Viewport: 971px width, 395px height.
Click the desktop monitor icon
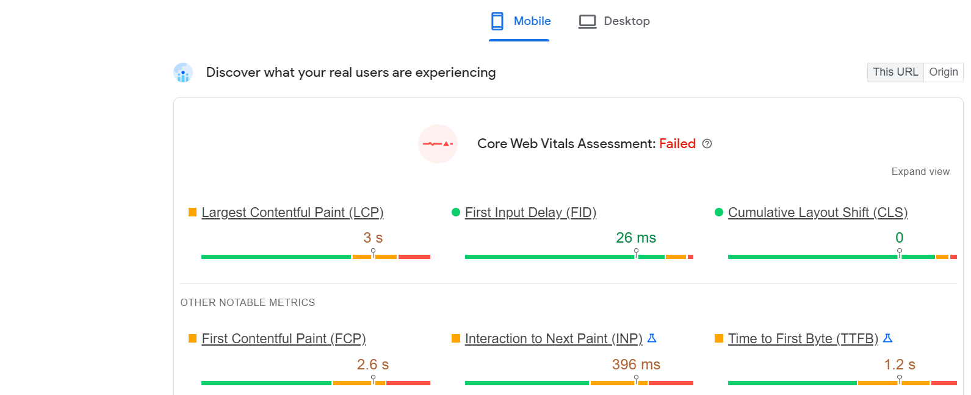click(x=587, y=21)
